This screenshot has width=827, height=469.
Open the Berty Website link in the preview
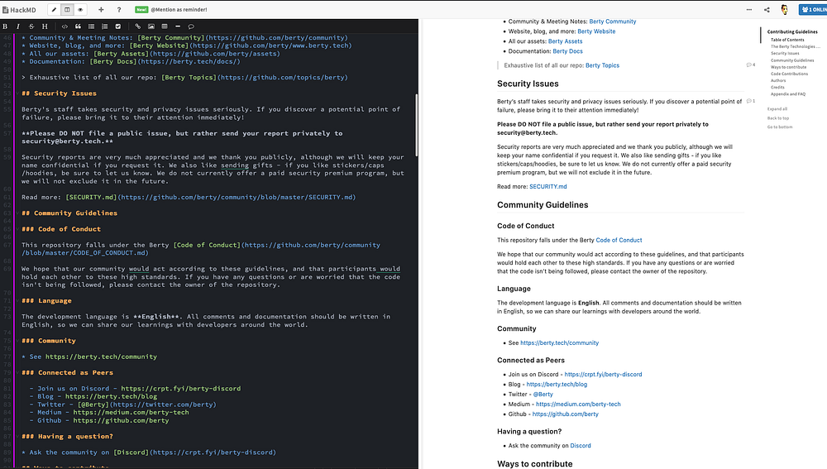pos(596,31)
